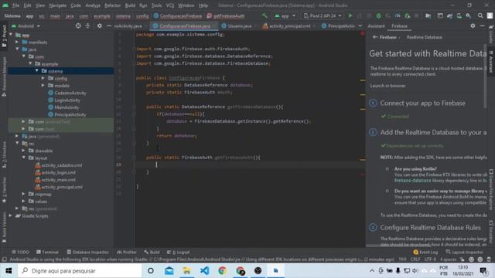Click the Windows search box

(80, 270)
